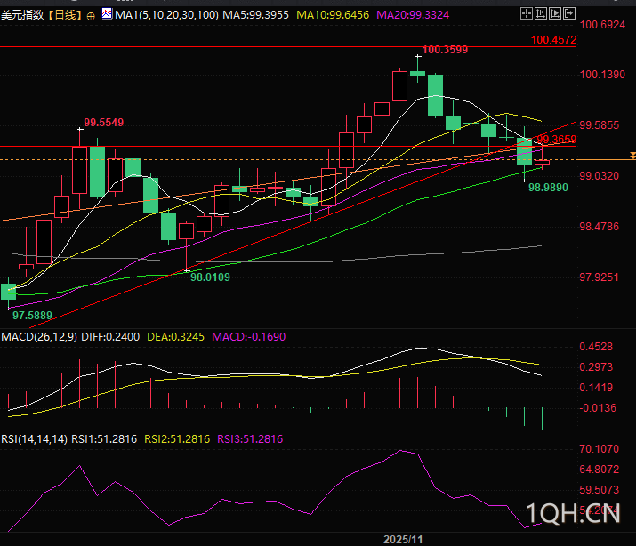
Task: Open the 日线 period selector
Action: 65,15
